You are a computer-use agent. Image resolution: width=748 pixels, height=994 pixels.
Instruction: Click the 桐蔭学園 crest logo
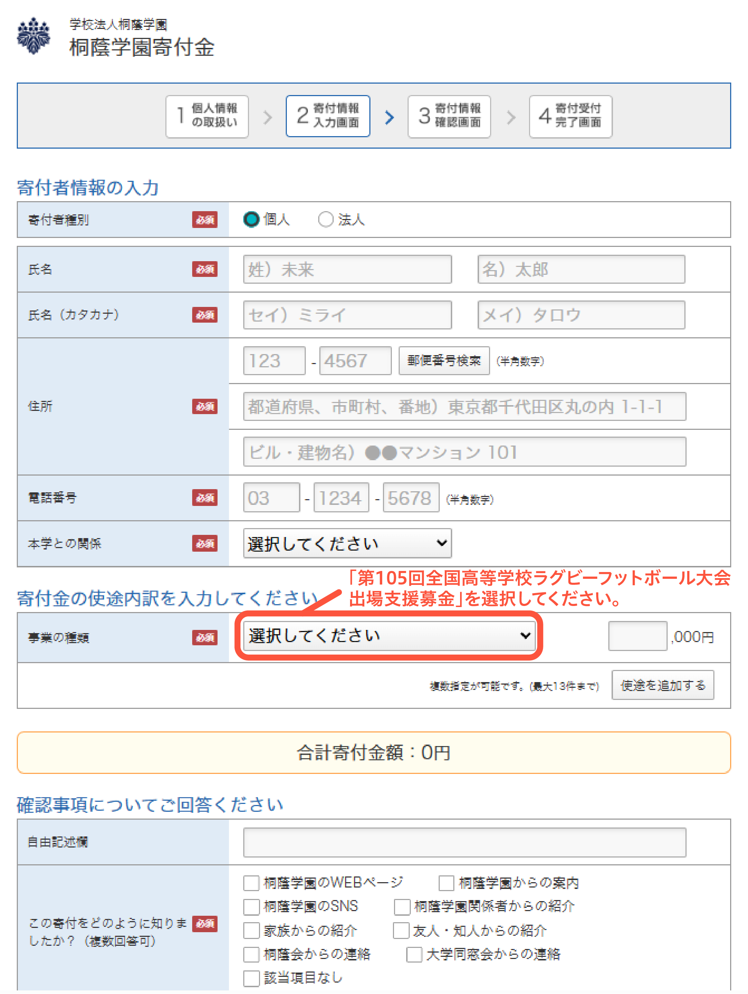pos(34,36)
